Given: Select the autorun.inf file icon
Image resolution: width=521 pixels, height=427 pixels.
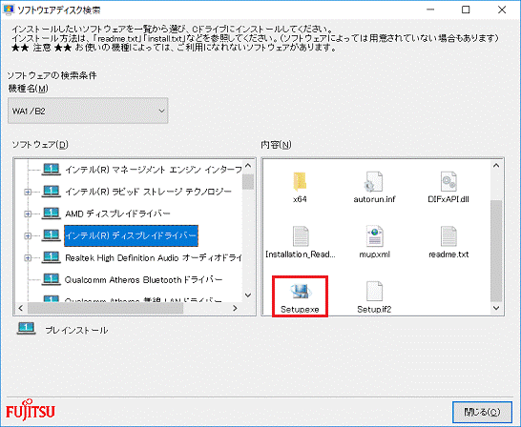Looking at the screenshot, I should [x=374, y=181].
